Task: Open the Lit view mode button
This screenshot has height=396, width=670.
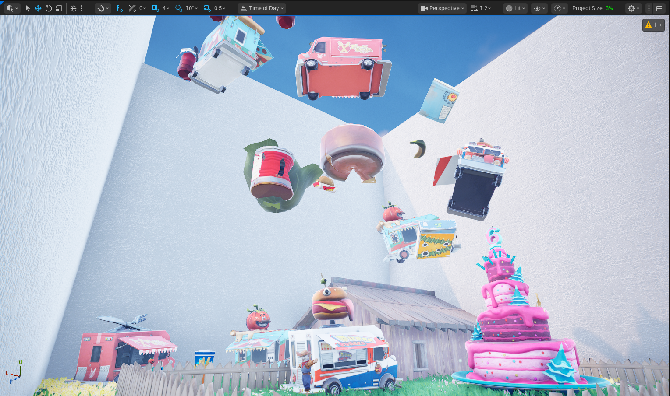Action: point(515,8)
